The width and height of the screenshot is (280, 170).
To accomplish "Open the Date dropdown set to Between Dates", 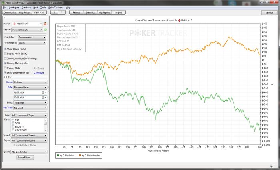I will point(30,88).
